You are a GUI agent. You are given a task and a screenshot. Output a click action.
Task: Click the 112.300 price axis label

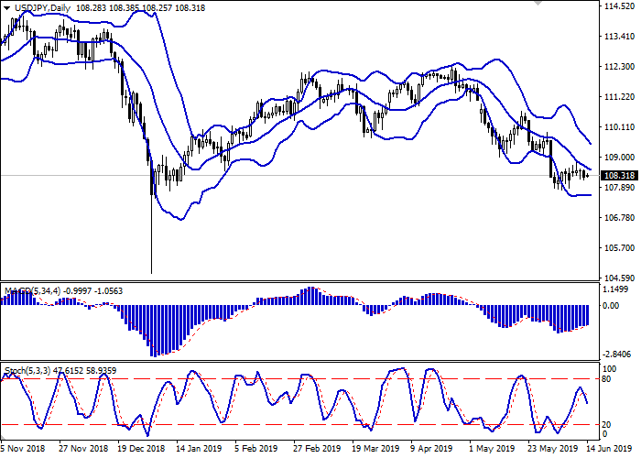[619, 67]
